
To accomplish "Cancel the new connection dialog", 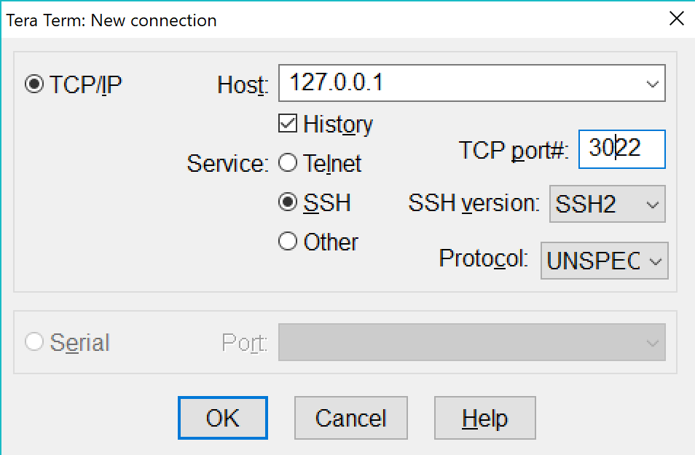I will click(x=350, y=418).
